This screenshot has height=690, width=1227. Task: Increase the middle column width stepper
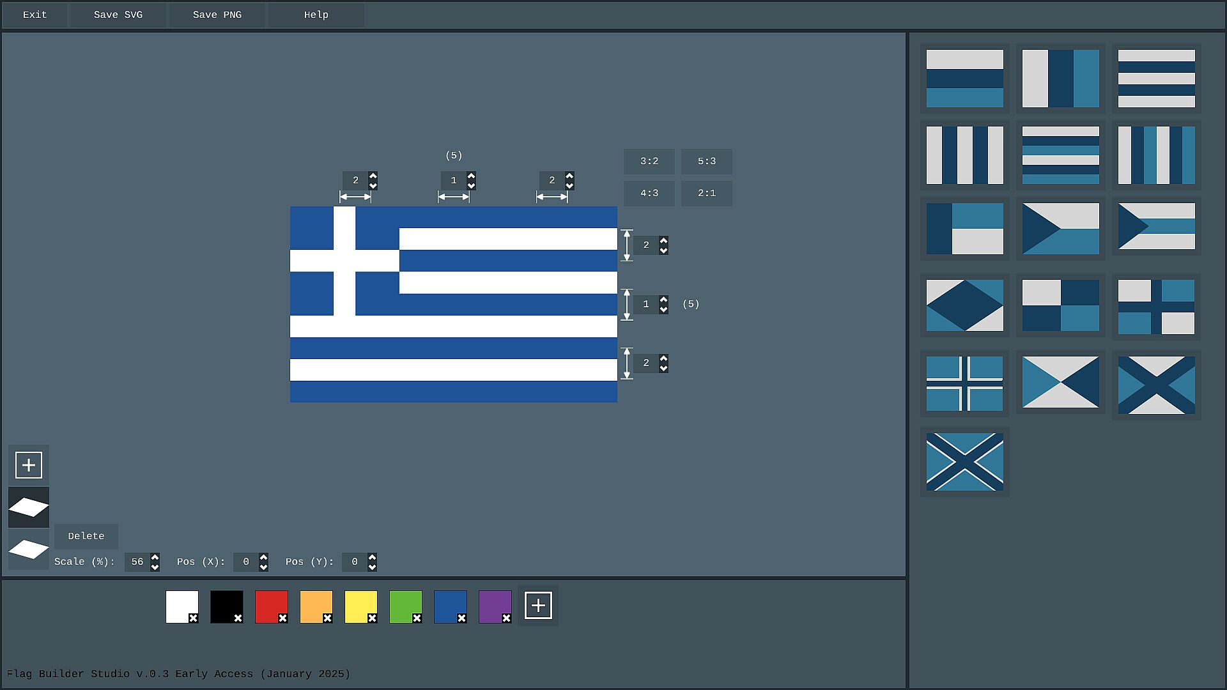tap(471, 176)
